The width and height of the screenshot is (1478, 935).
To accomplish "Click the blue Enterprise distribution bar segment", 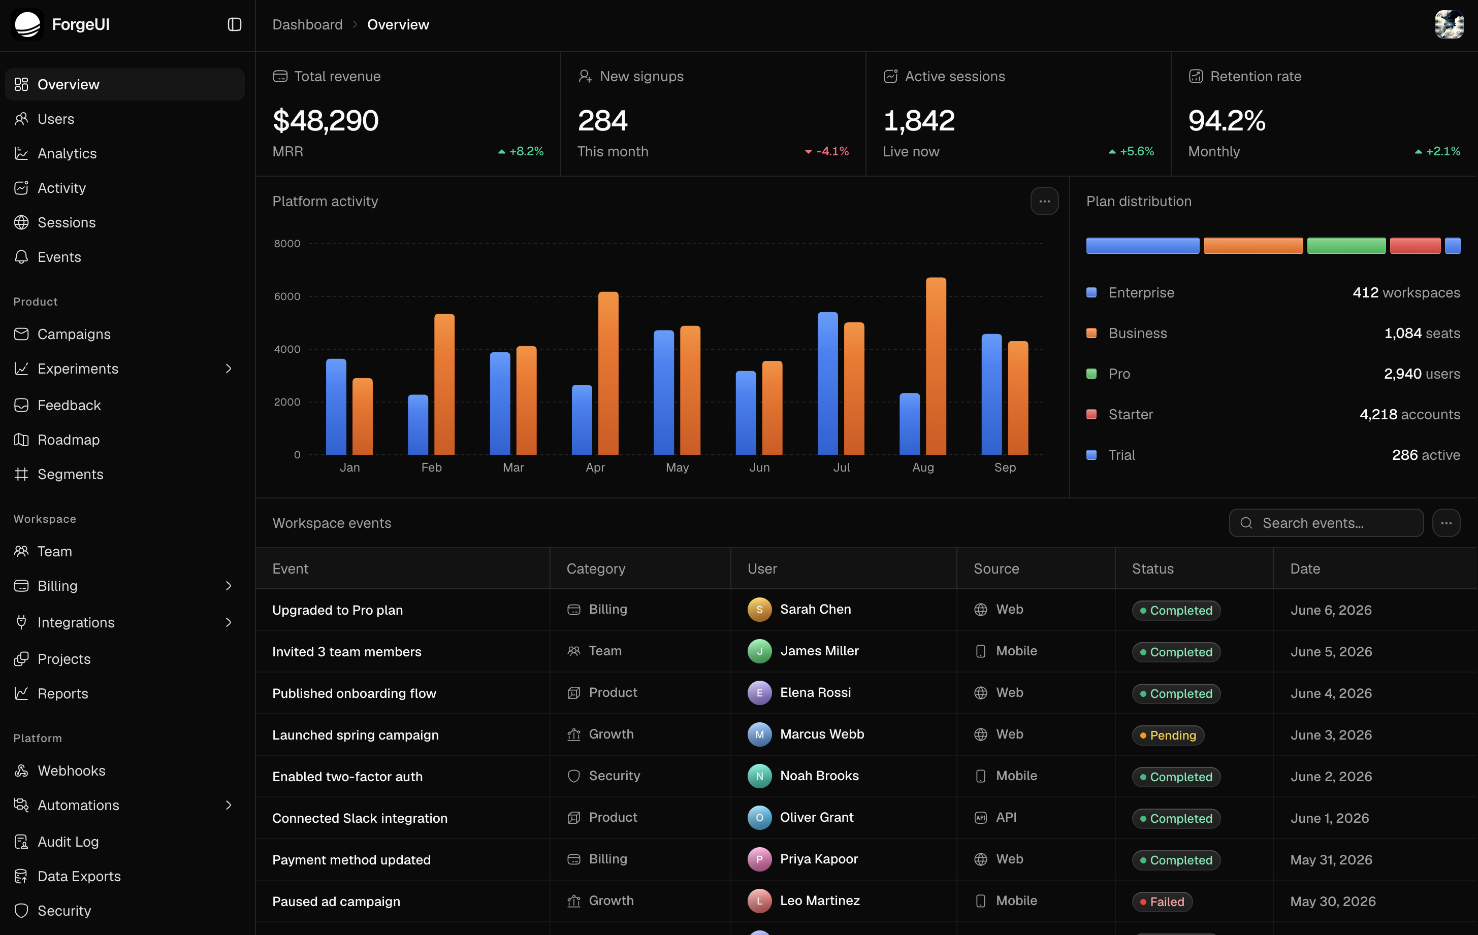I will coord(1142,245).
